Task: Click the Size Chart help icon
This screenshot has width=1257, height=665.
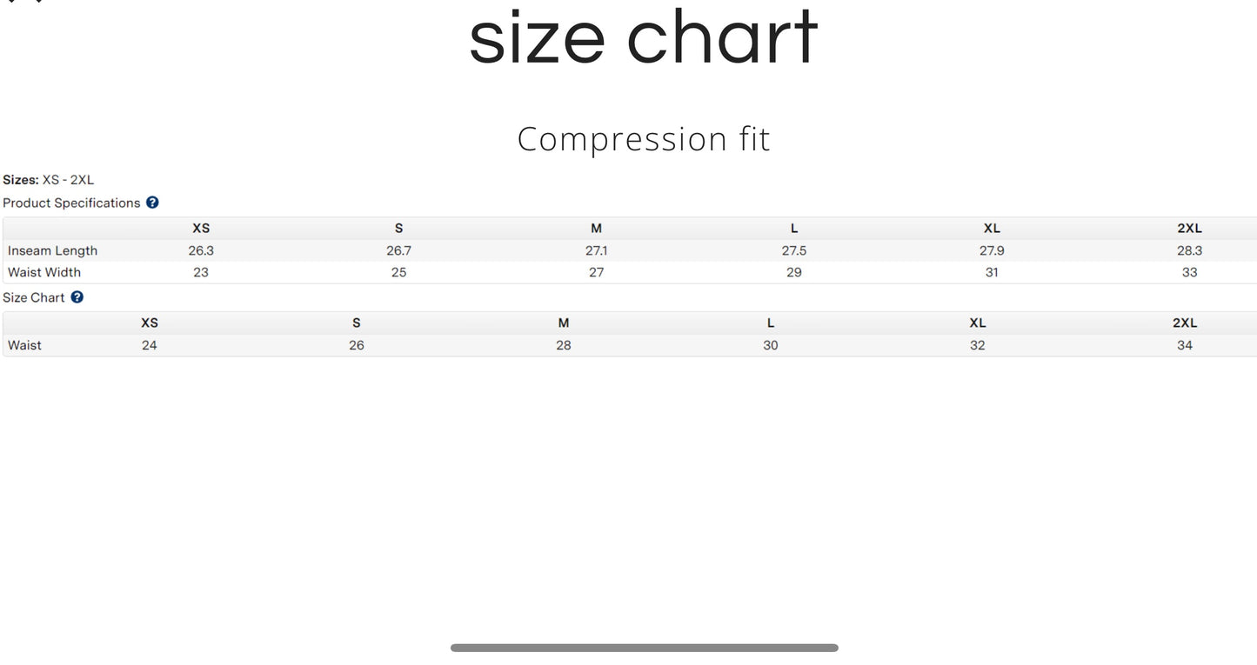Action: pyautogui.click(x=77, y=297)
